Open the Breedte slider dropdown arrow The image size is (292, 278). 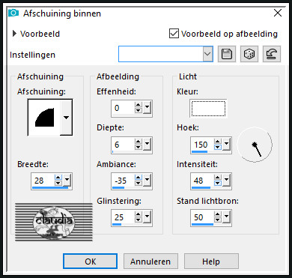click(67, 180)
